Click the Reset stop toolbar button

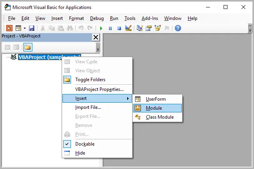pos(119,28)
